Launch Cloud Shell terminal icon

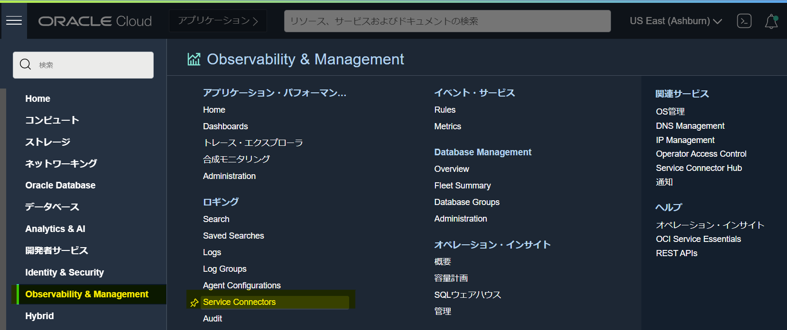pos(744,21)
